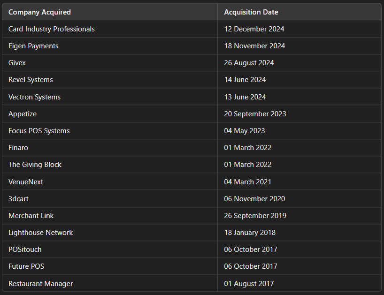Select The Giving Block's 01 March 2022 date

point(247,164)
